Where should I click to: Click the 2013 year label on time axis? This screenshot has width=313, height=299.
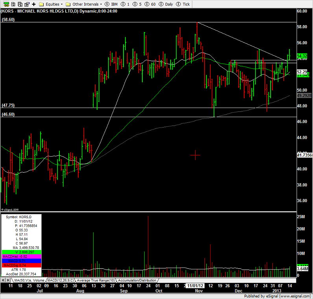tap(277, 291)
